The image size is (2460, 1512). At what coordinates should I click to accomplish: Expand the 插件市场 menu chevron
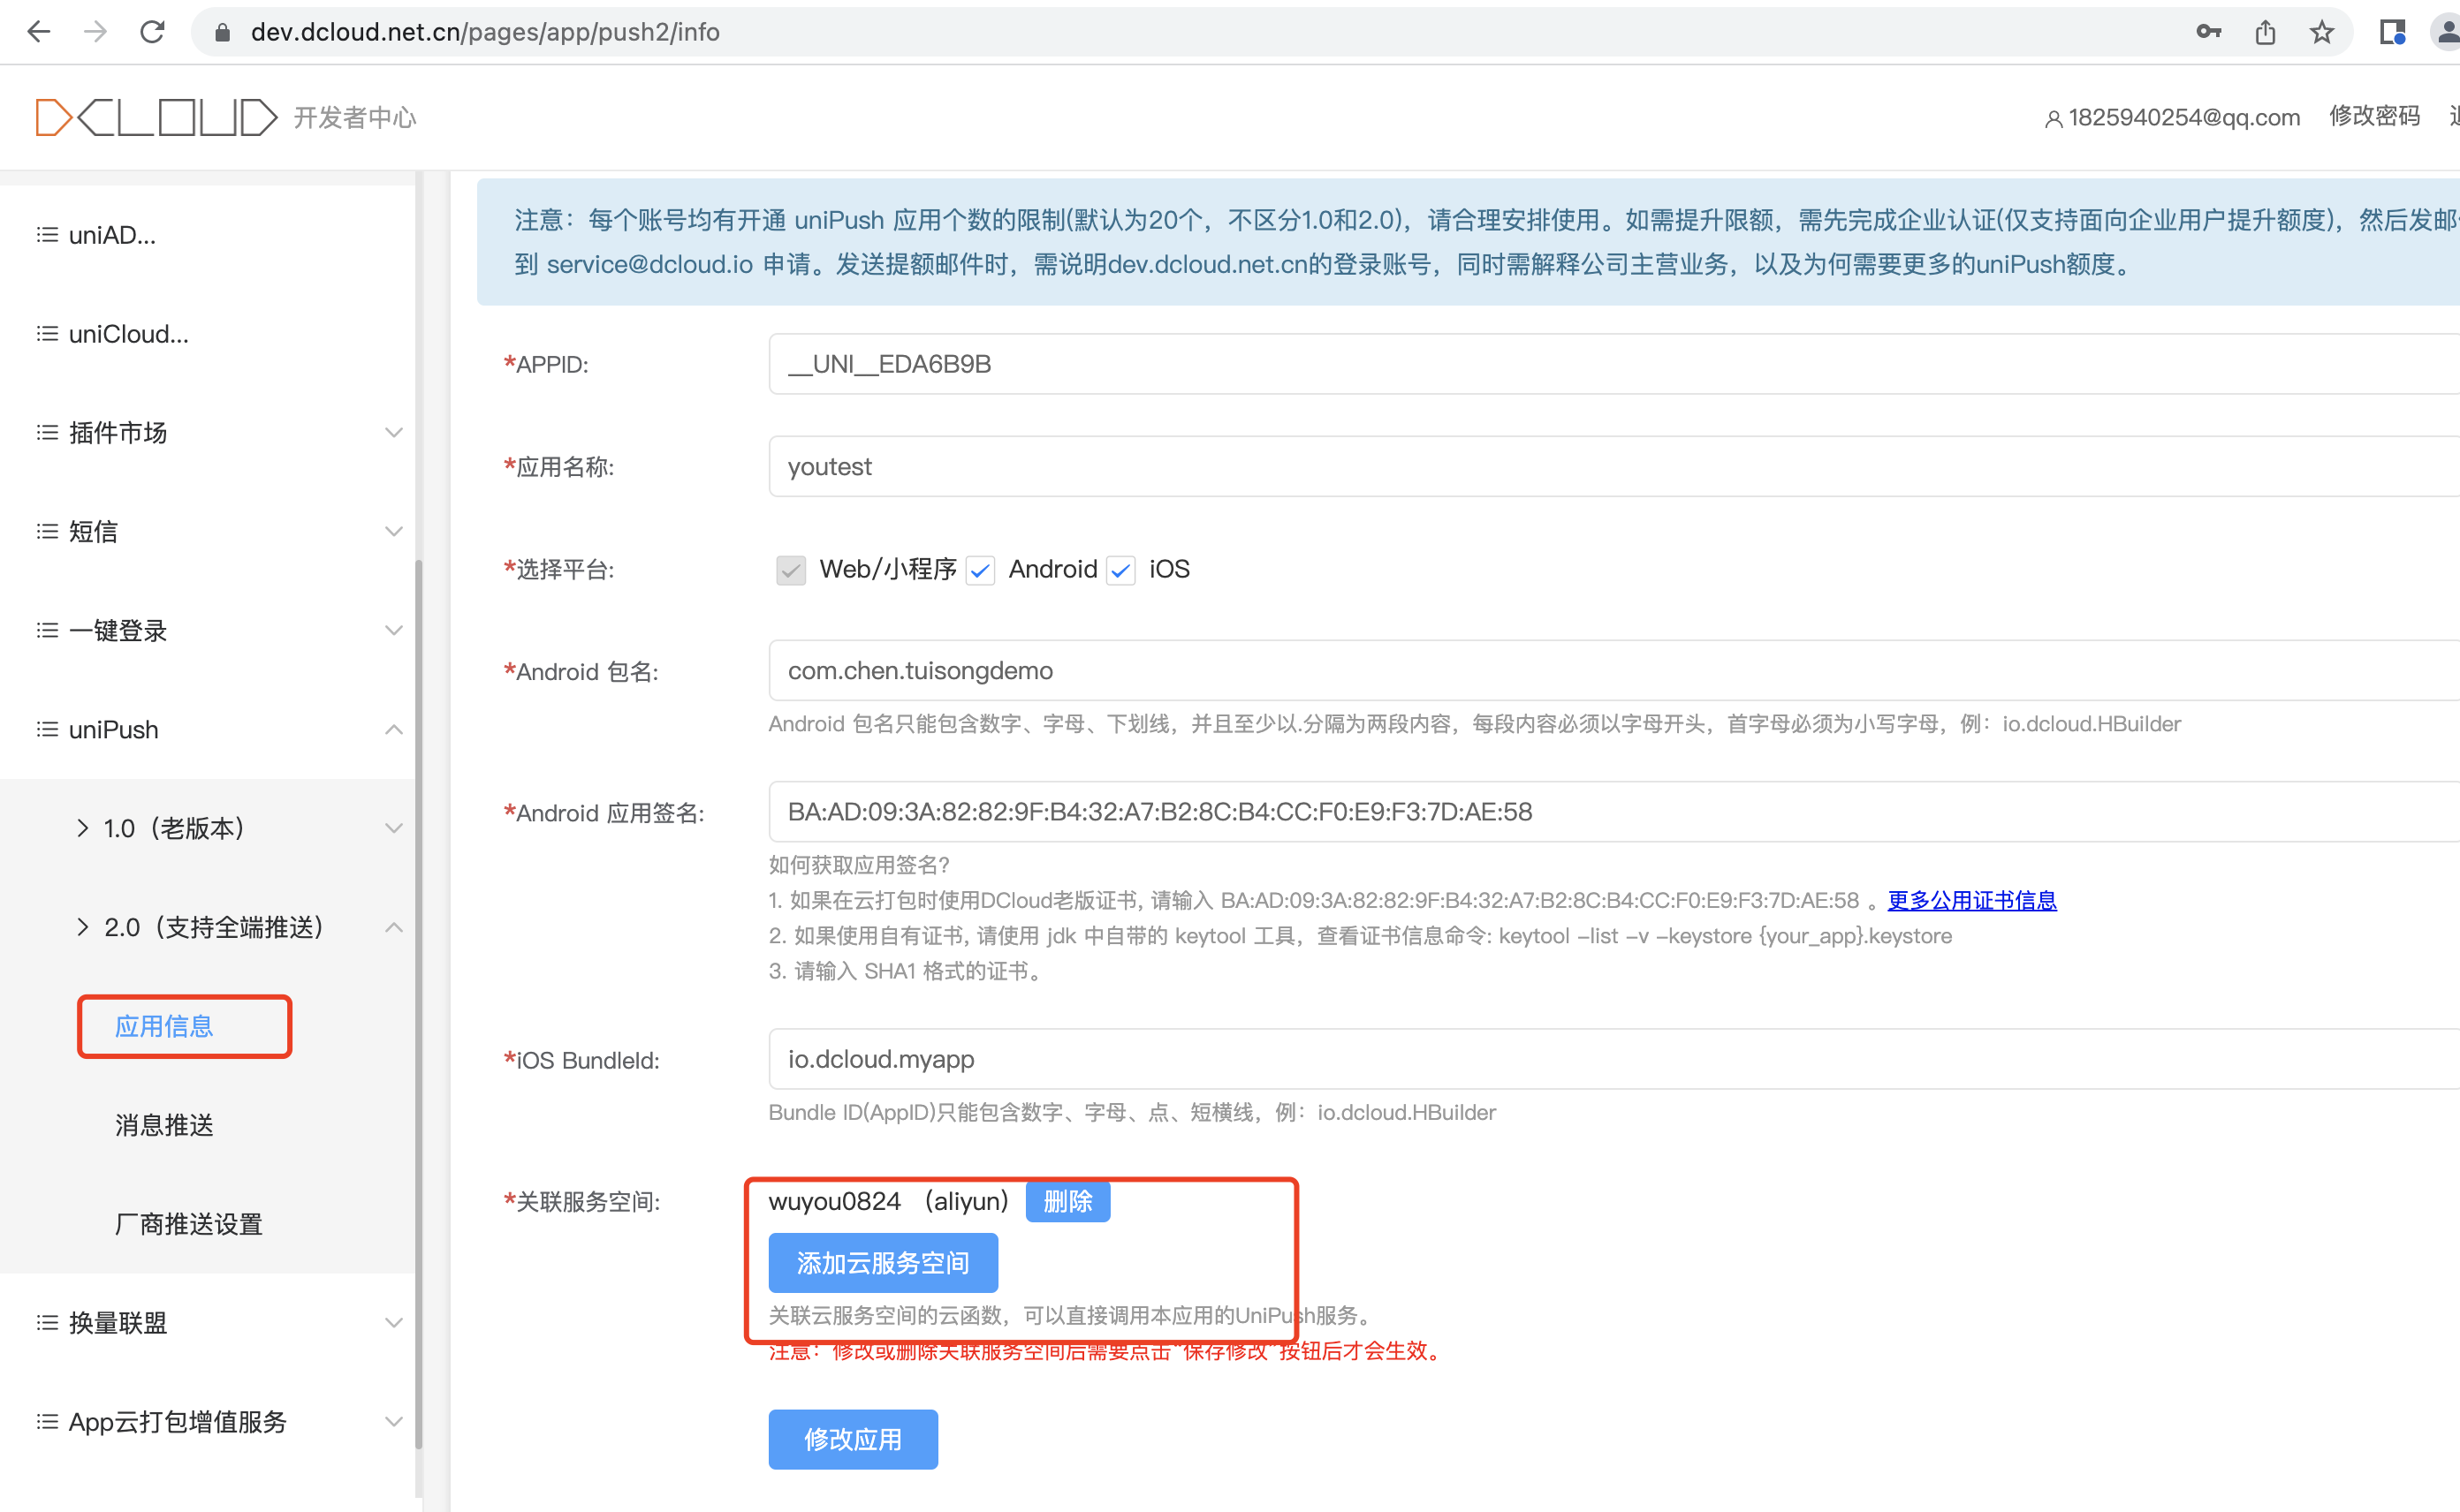click(394, 433)
